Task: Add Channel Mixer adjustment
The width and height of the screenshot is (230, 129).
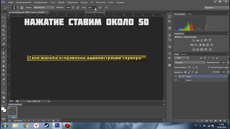Action: tap(208, 45)
